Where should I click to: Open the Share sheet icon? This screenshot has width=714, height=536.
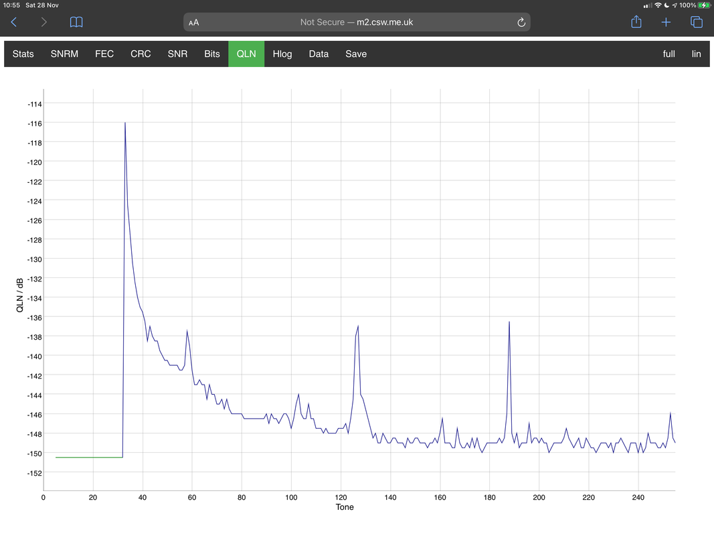636,21
